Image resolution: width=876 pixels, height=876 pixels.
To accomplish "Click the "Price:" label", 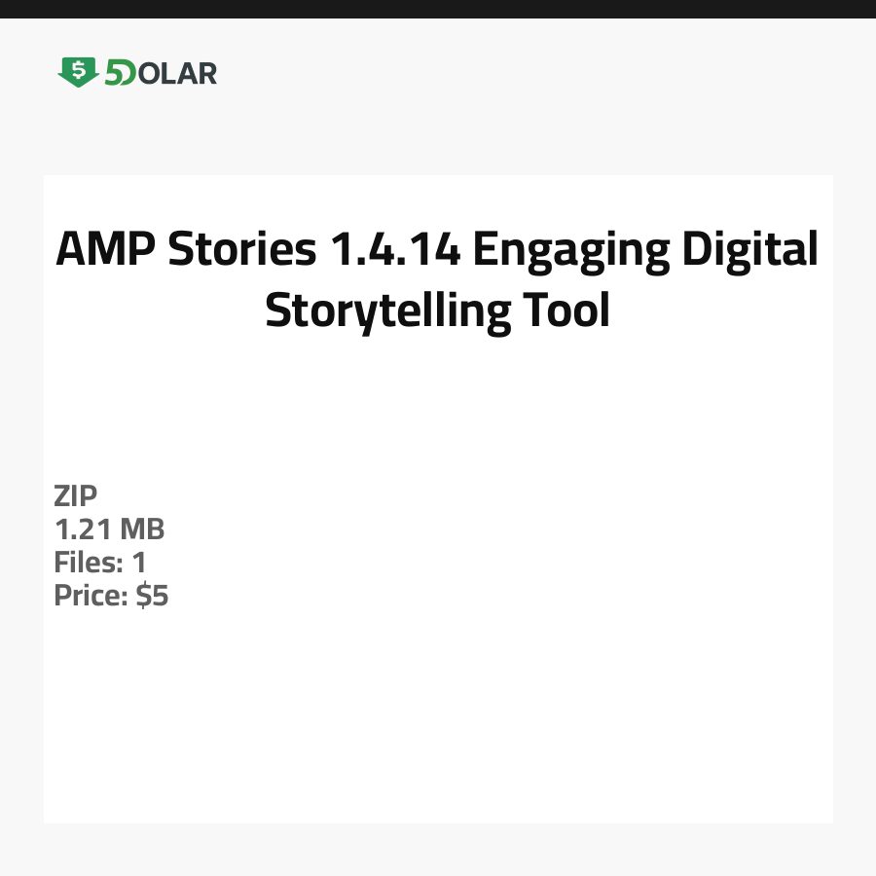I will (91, 596).
